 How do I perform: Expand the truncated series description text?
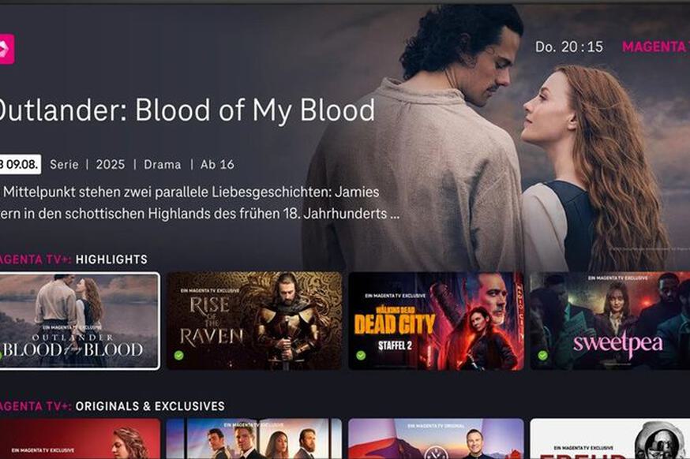[x=200, y=203]
